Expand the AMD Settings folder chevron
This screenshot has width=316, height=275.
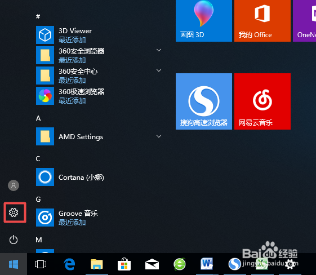(159, 136)
